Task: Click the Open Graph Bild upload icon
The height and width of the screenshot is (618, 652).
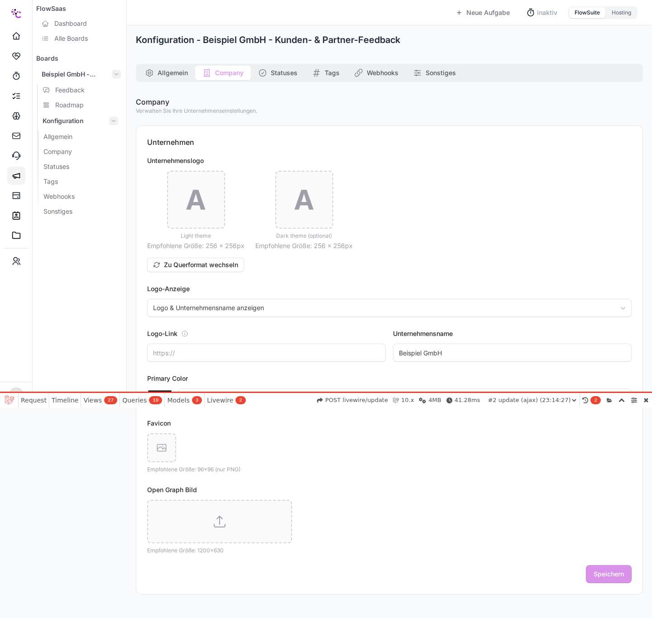Action: (220, 522)
